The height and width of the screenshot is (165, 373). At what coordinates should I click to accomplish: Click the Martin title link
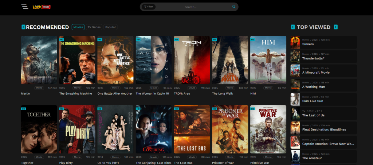click(x=25, y=94)
